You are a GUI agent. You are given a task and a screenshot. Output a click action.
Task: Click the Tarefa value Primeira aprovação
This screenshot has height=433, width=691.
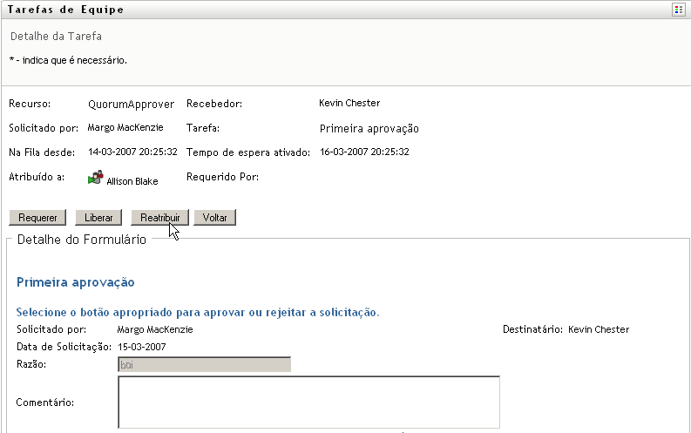pyautogui.click(x=369, y=129)
